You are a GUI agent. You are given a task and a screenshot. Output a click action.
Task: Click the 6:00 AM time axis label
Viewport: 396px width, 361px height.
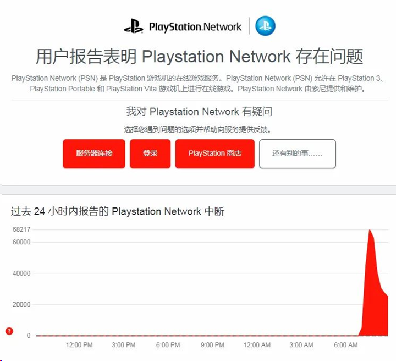coord(345,345)
